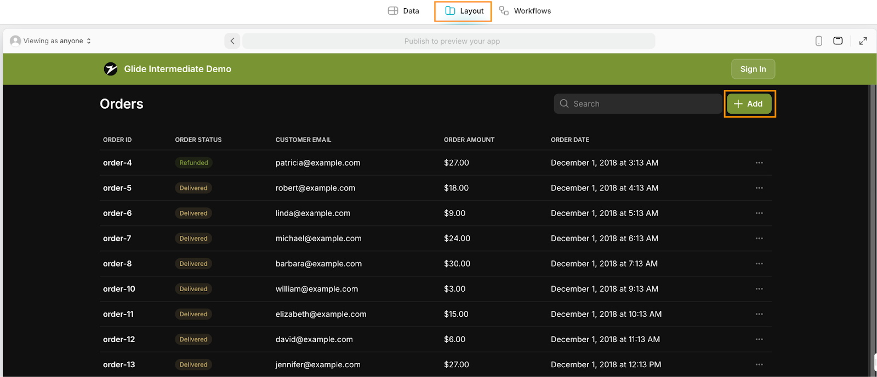Image resolution: width=877 pixels, height=377 pixels.
Task: Click elizabeth@example.com email
Action: 321,314
